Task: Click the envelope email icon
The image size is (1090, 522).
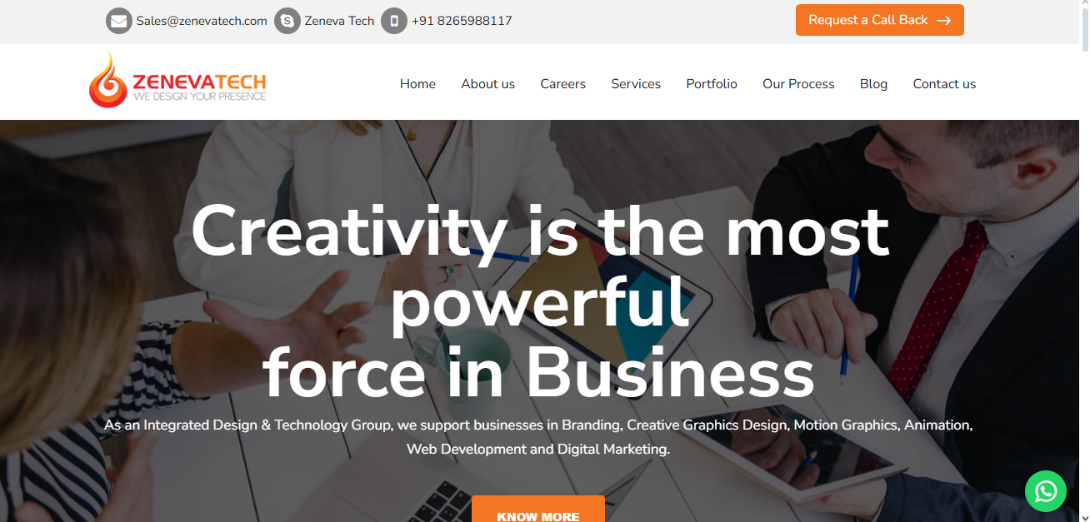Action: tap(119, 21)
